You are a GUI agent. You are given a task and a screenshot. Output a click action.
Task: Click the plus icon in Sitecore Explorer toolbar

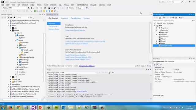(11, 18)
